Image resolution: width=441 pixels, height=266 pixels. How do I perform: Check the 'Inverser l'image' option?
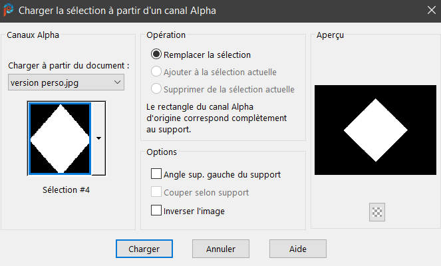tap(156, 211)
